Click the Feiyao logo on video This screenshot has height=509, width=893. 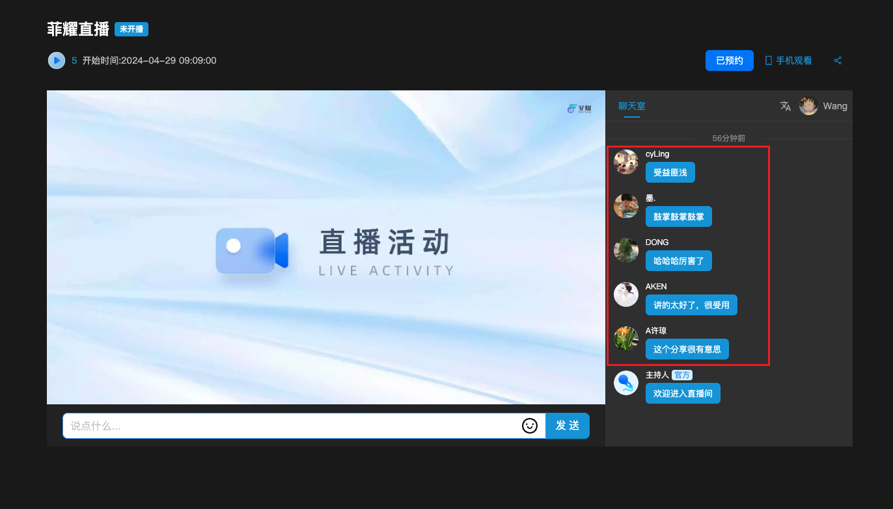579,109
